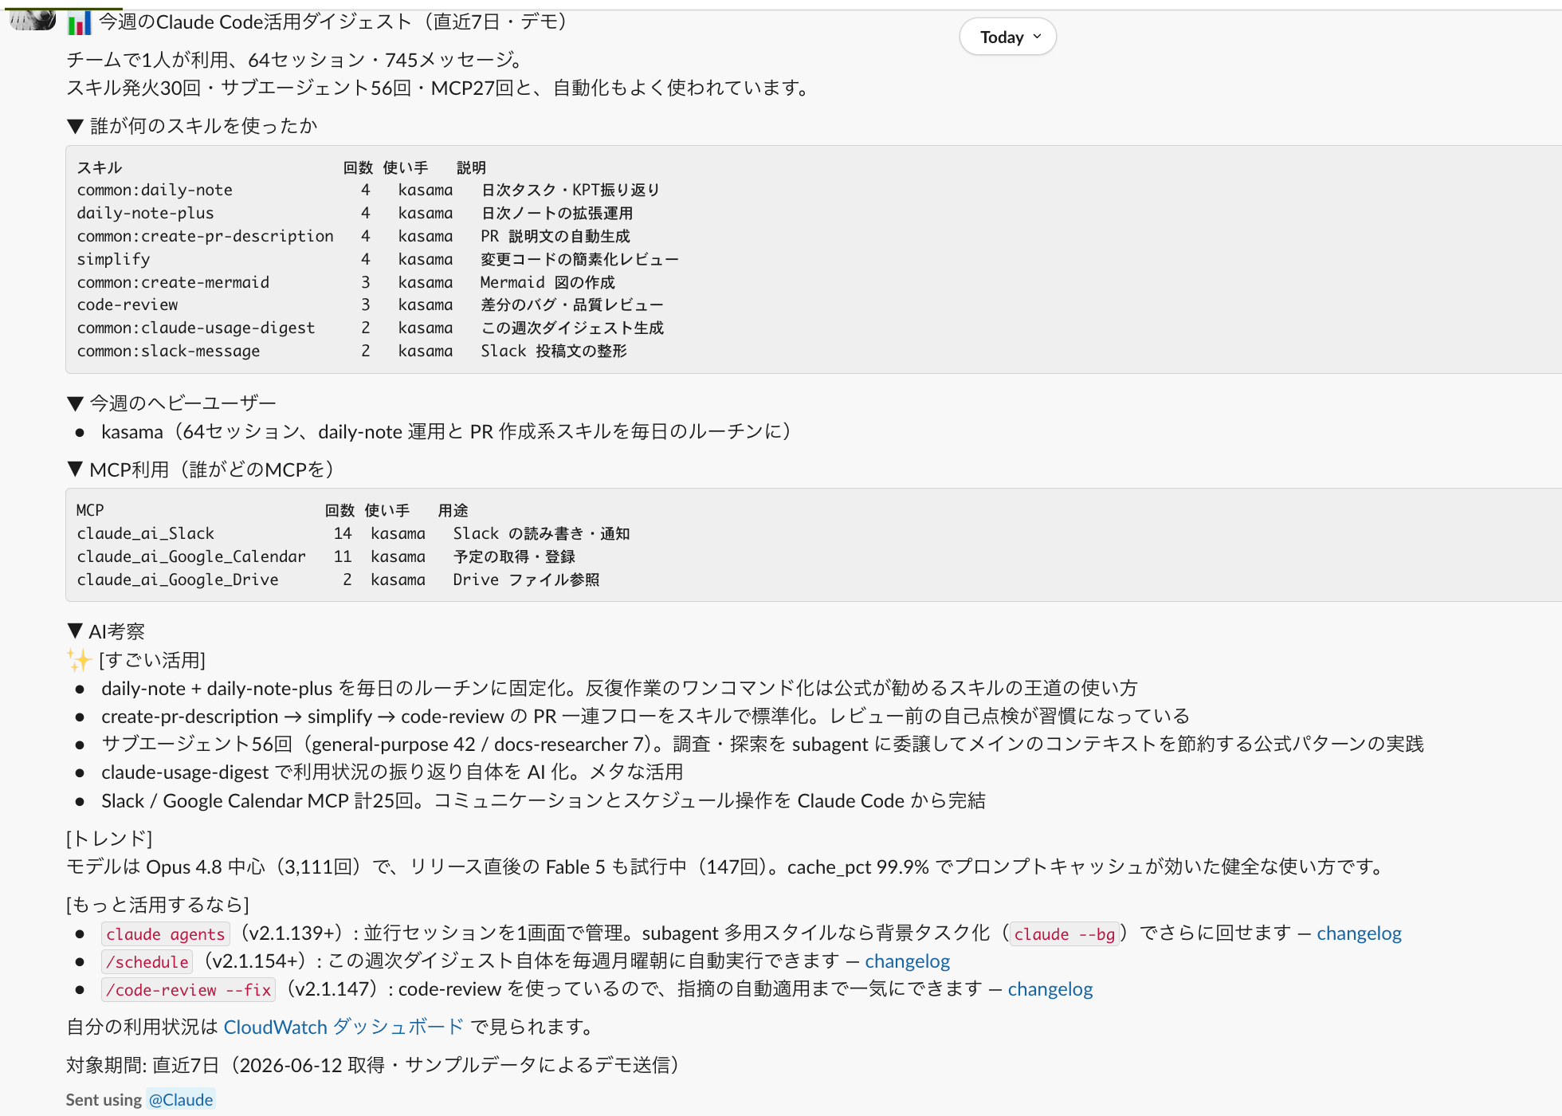This screenshot has width=1562, height=1116.
Task: Open changelog link on the /schedule line
Action: tap(908, 961)
